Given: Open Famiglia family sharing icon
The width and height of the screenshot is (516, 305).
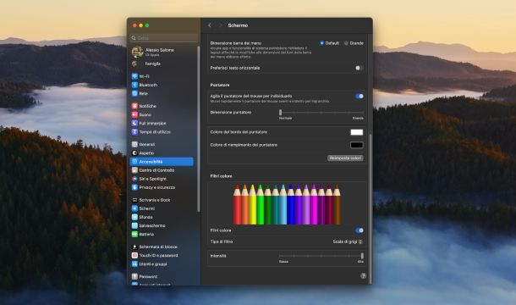Looking at the screenshot, I should (x=134, y=64).
